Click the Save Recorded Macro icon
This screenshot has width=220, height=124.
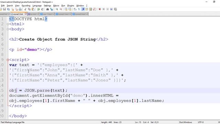pos(115,9)
